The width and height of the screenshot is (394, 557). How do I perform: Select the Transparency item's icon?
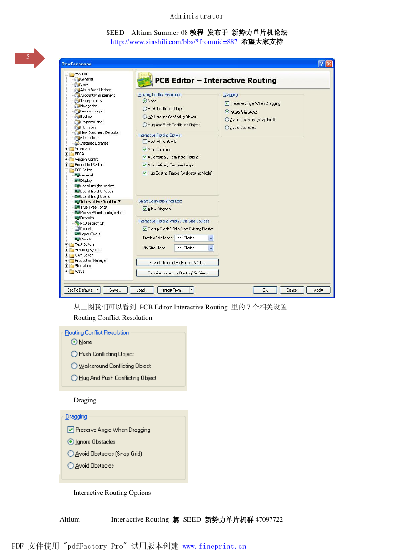coord(77,101)
